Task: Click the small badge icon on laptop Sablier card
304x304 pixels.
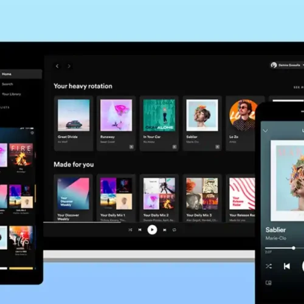Action: pyautogui.click(x=218, y=147)
